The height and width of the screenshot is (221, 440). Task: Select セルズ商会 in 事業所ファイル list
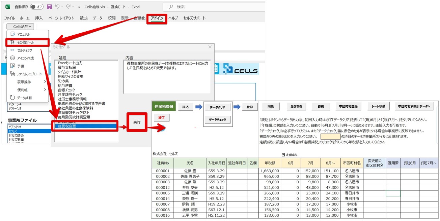pos(16,135)
